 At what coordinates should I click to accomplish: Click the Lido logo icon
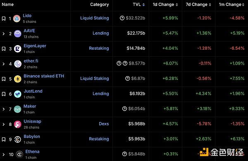tap(17, 19)
